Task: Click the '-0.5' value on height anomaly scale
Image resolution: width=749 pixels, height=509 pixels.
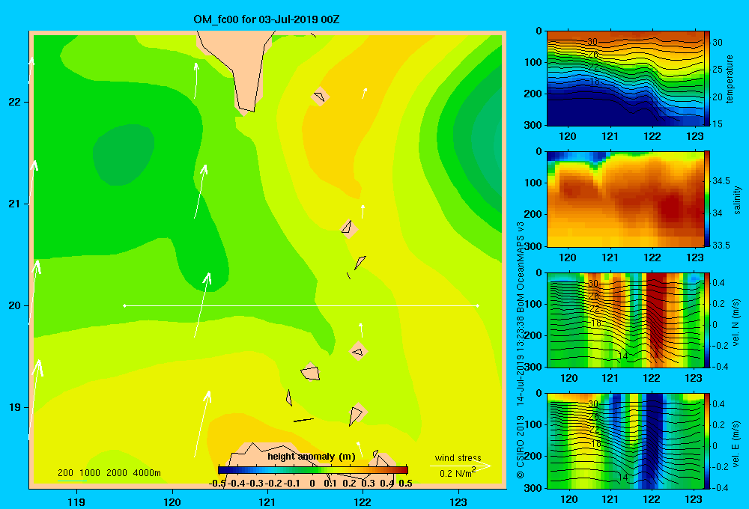Action: [218, 484]
